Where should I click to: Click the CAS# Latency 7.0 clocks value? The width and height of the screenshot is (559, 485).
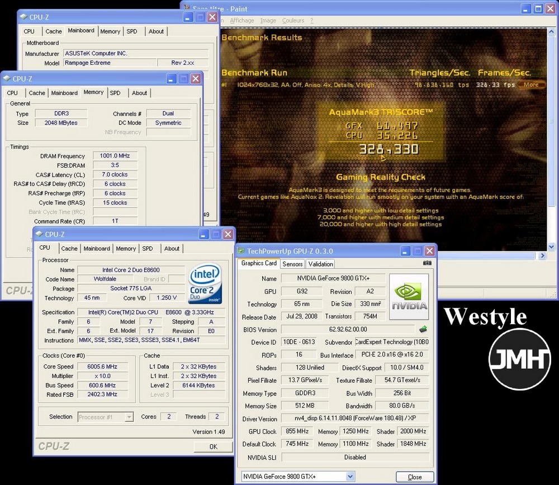(x=115, y=174)
